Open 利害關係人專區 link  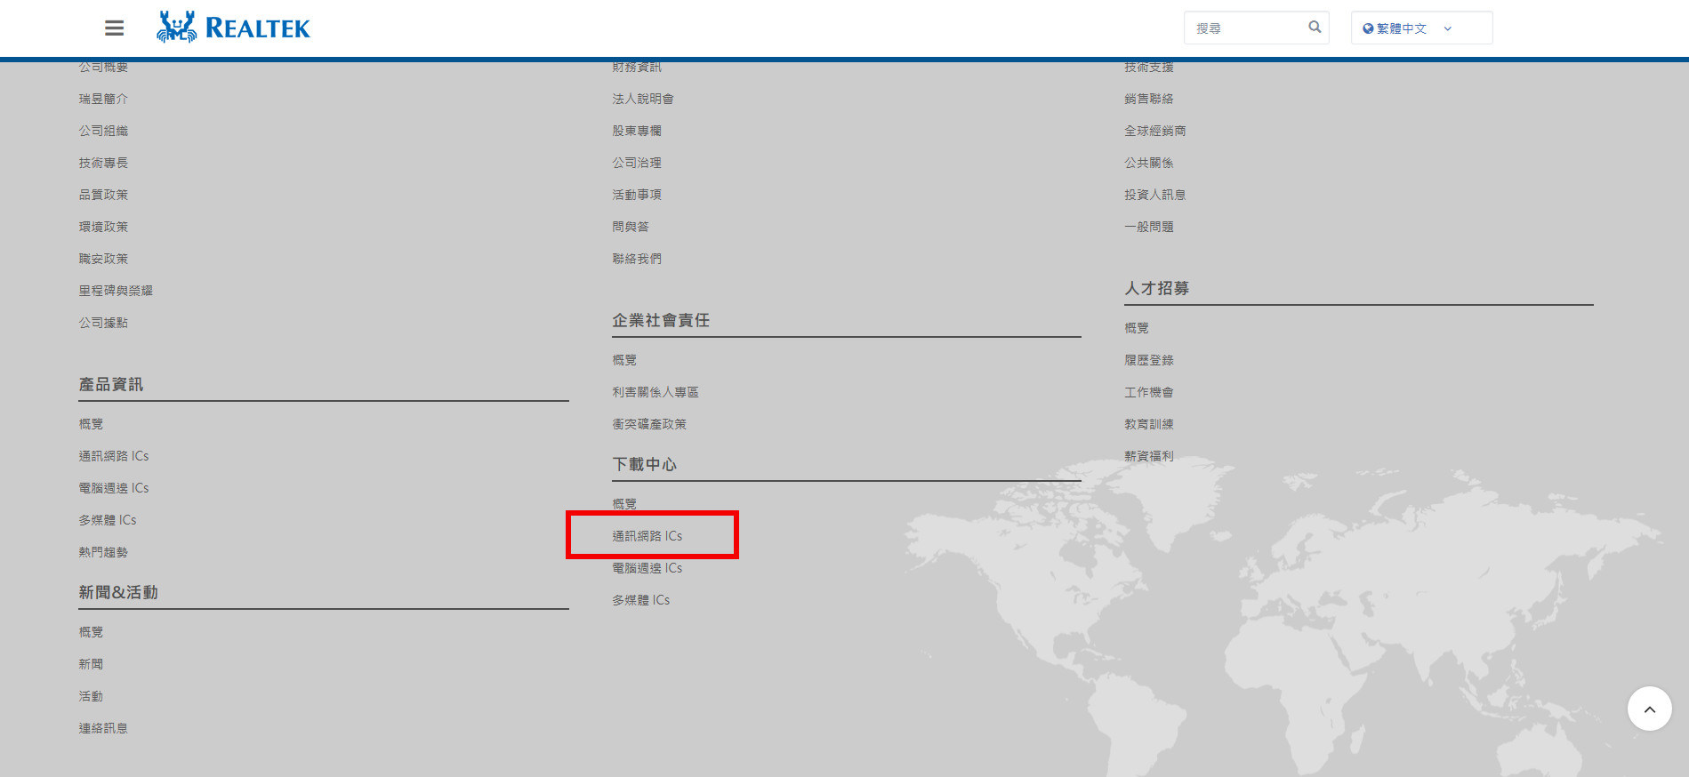(x=655, y=392)
